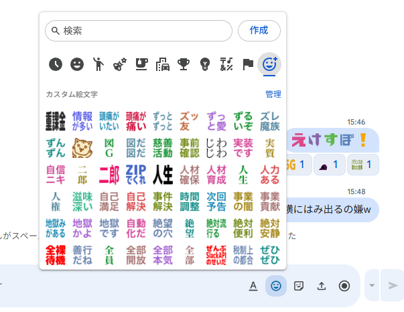Select the flags emoji category
404x312 pixels.
pyautogui.click(x=248, y=64)
